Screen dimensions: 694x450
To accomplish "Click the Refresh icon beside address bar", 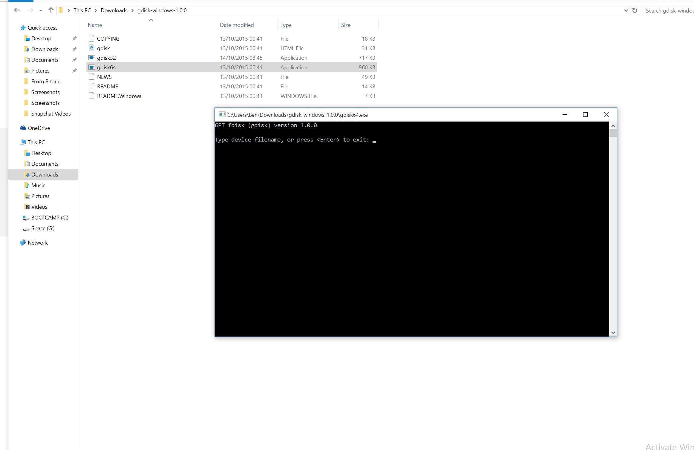I will click(x=635, y=10).
